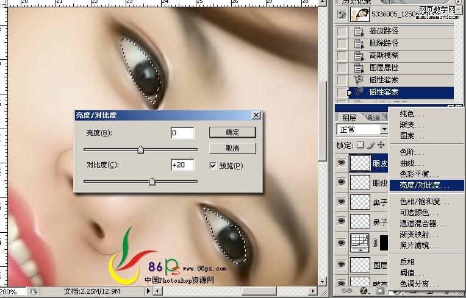This screenshot has height=298, width=466.
Task: Open the layer style fx menu
Action: click(x=364, y=291)
